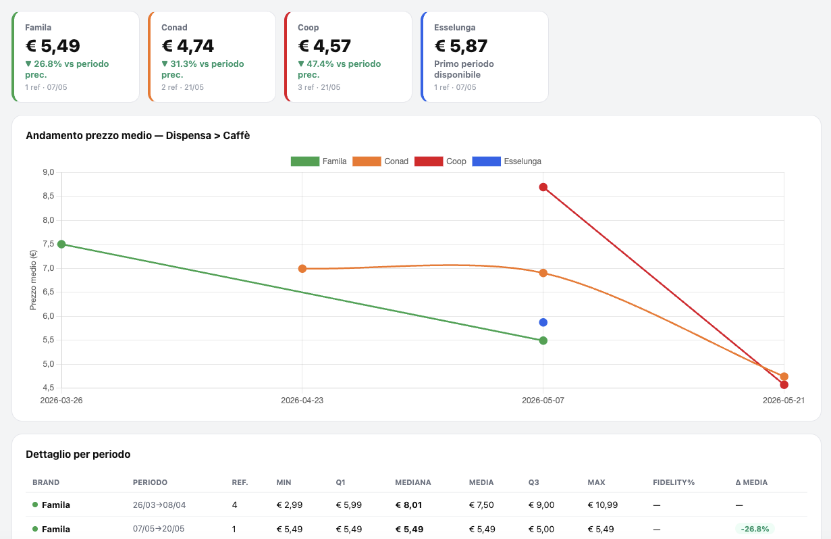The width and height of the screenshot is (831, 539).
Task: Click Coop card price € 4,57
Action: coord(324,46)
